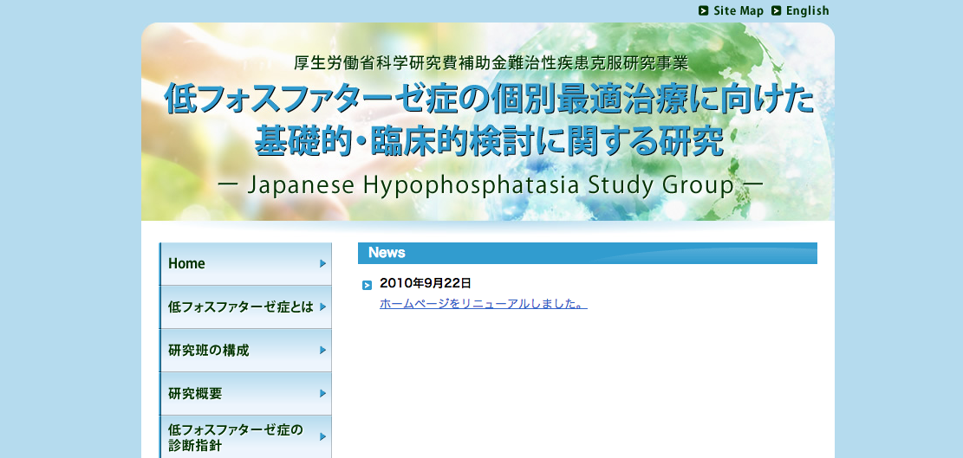This screenshot has height=458, width=963.
Task: Click the arrow on 研究班の構成 row
Action: (323, 351)
